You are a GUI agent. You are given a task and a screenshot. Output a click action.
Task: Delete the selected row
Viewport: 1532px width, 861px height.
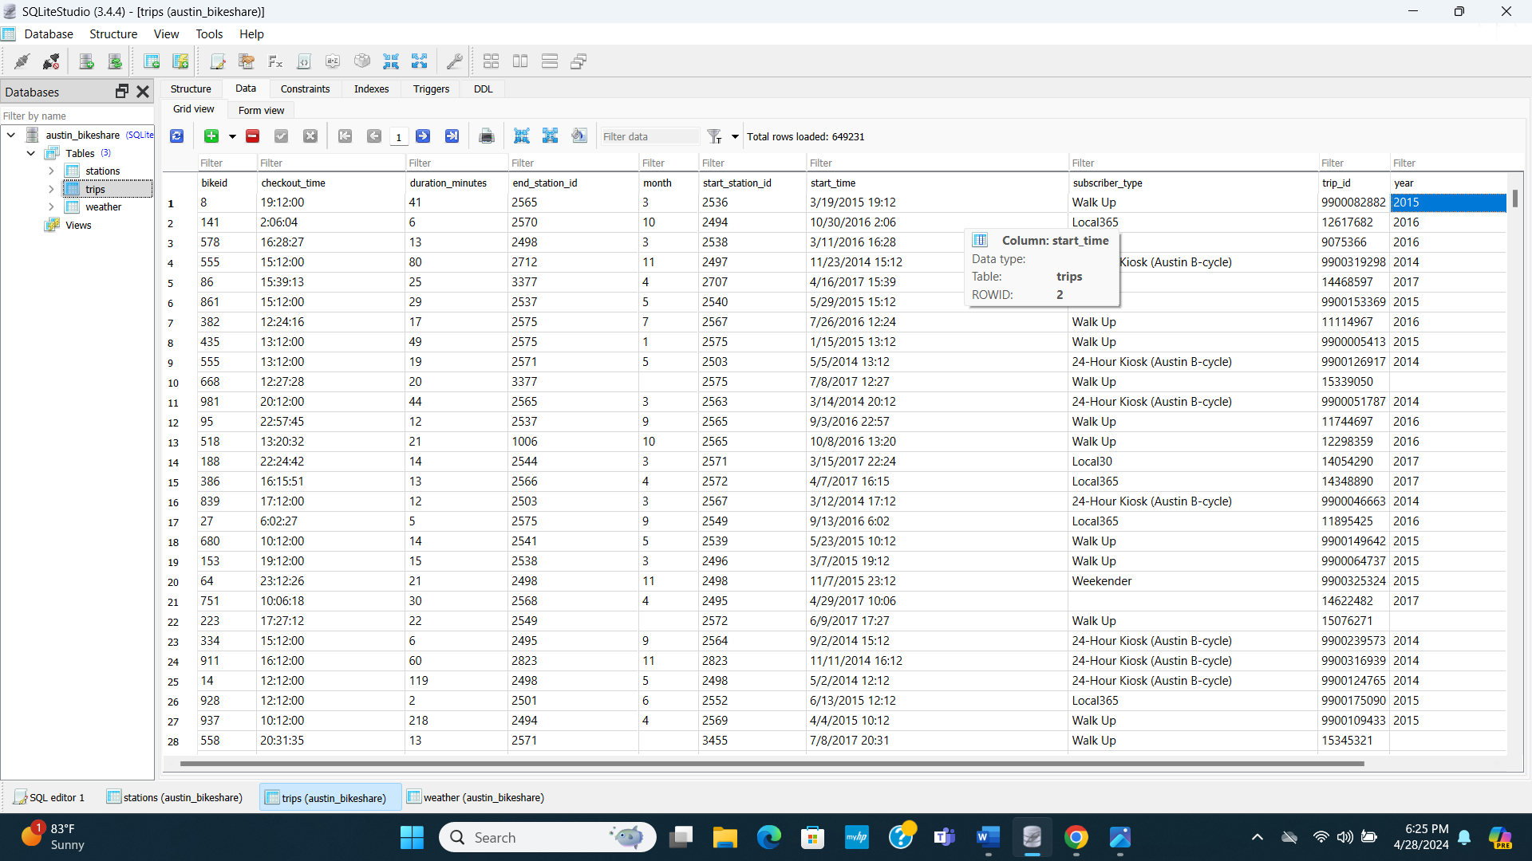coord(252,136)
